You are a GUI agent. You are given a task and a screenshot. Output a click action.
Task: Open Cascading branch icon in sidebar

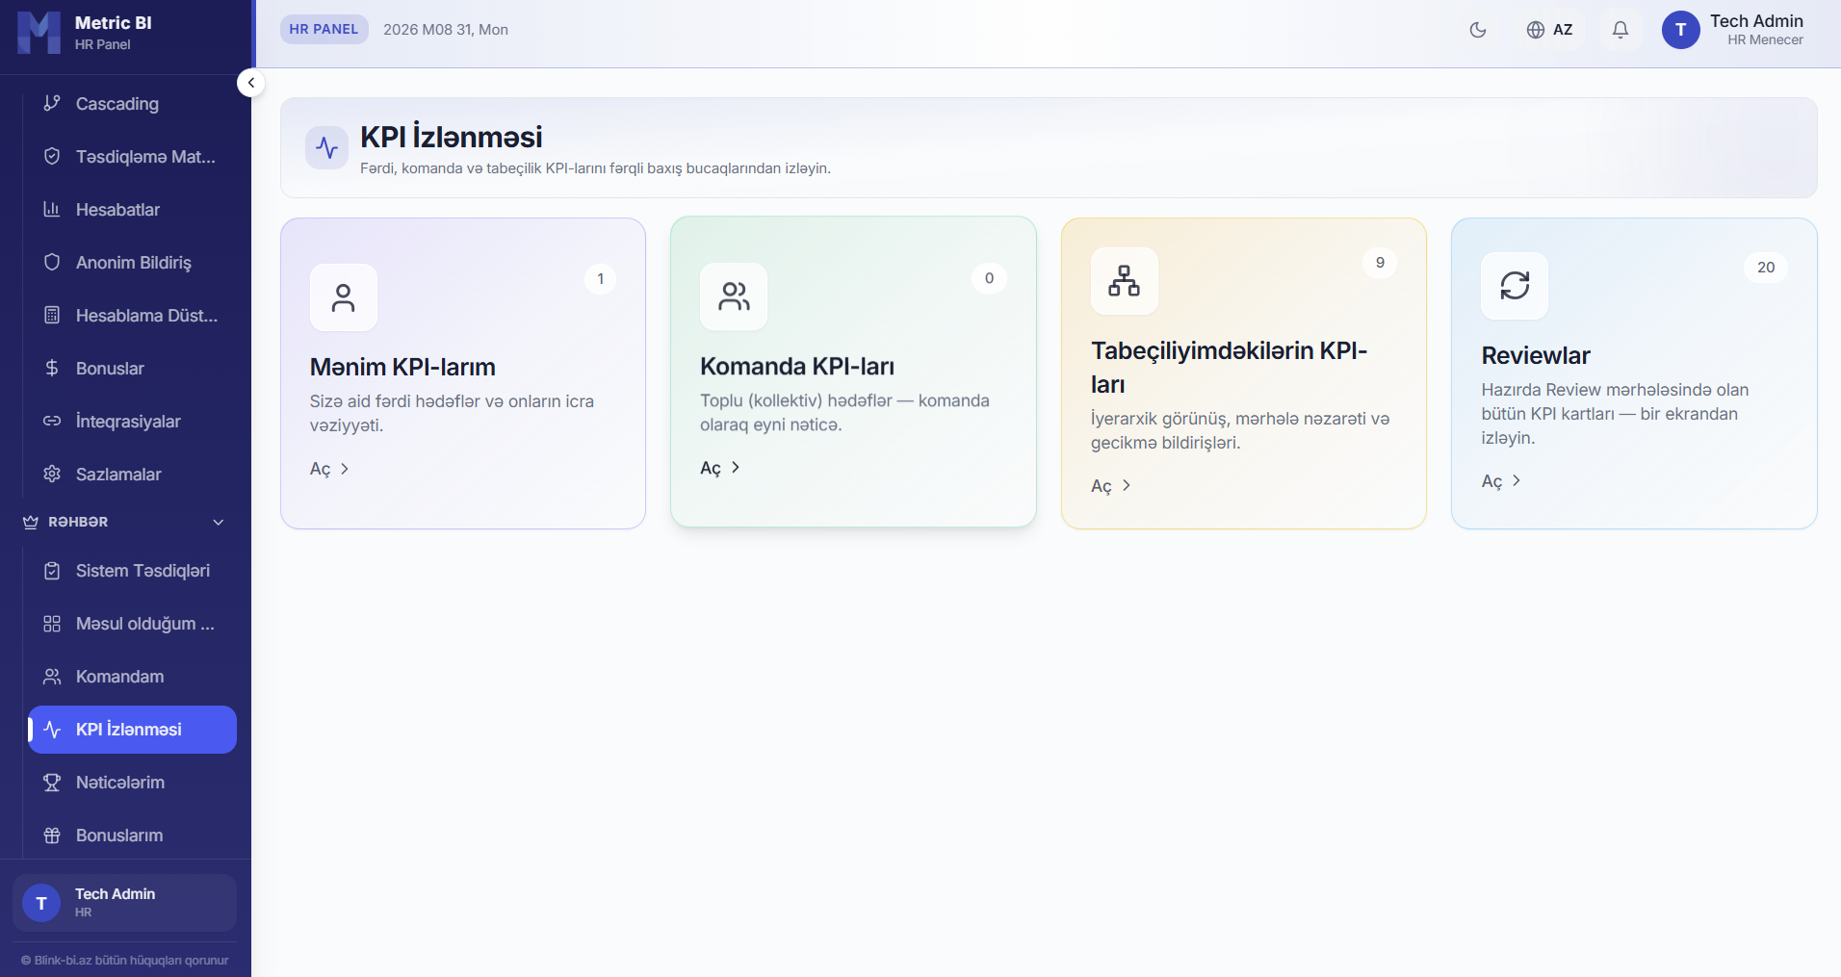pyautogui.click(x=52, y=103)
